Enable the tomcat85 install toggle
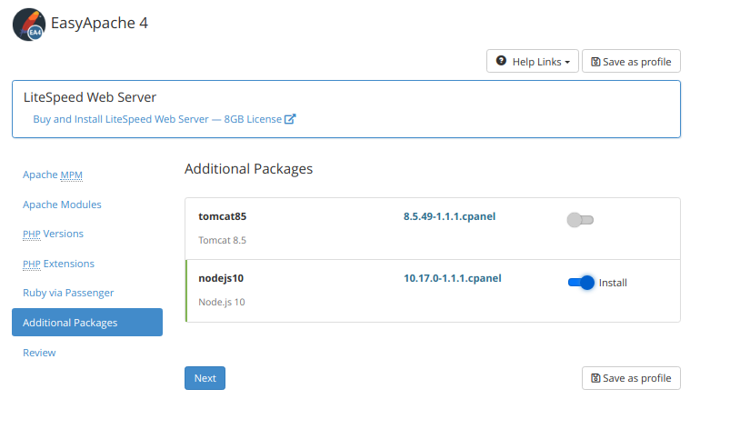Screen dimensions: 730x439 tap(579, 219)
